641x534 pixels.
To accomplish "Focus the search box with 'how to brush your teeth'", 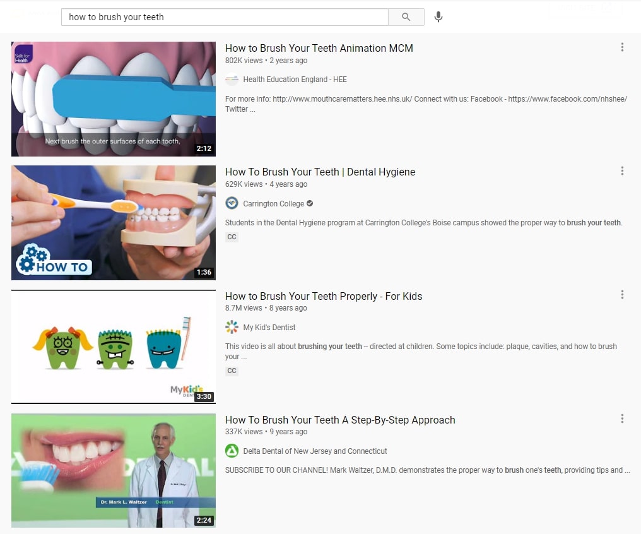I will 225,17.
